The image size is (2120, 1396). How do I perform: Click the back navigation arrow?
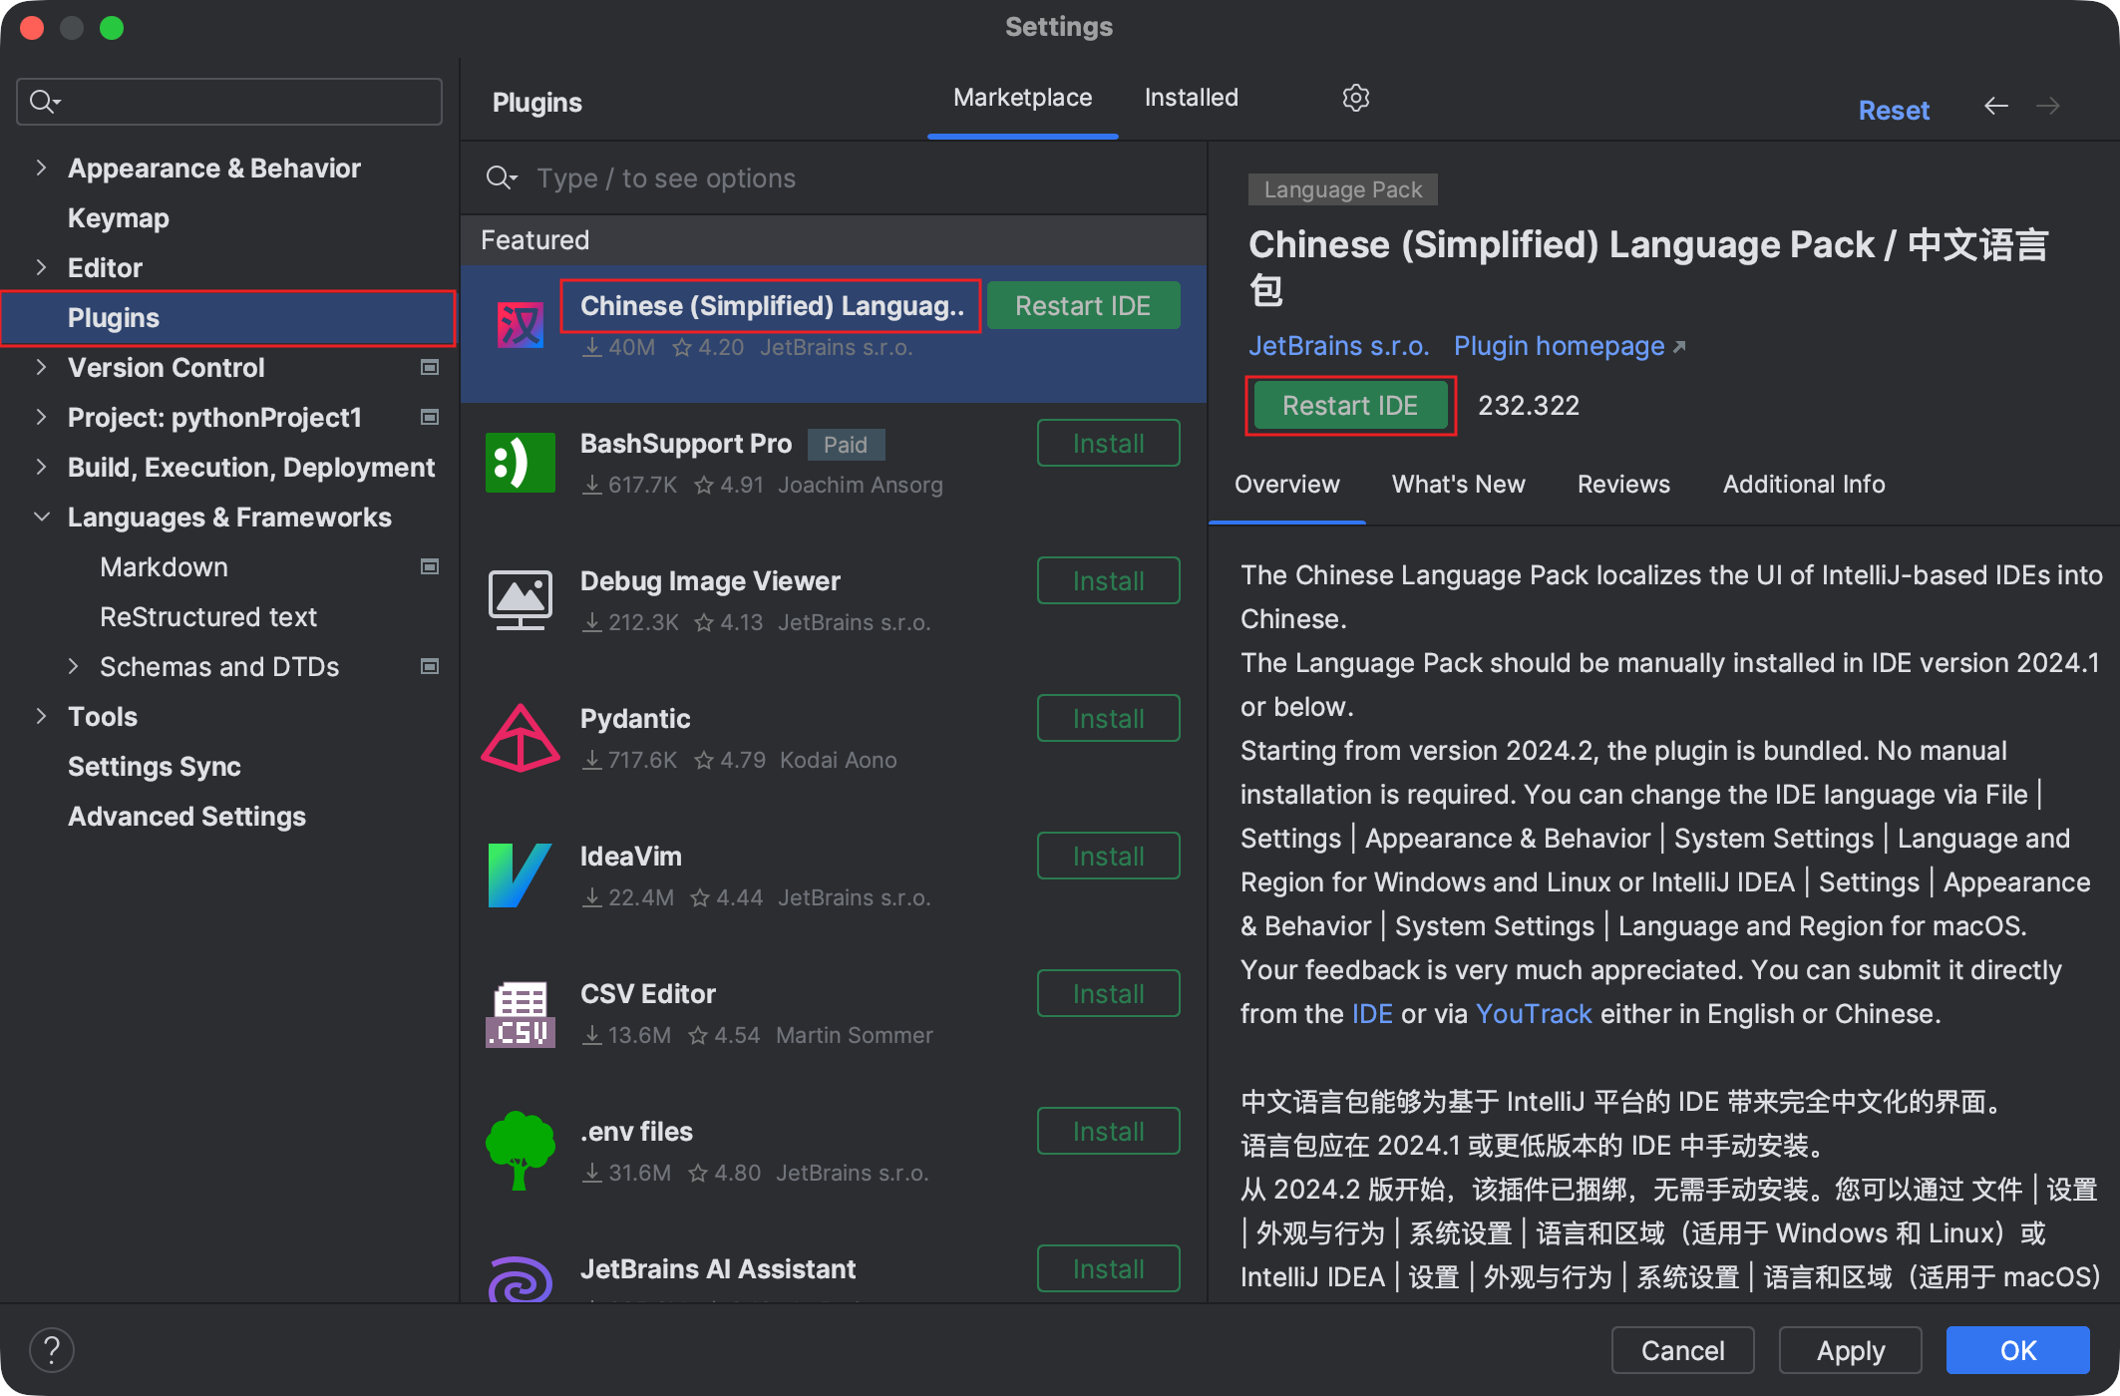1995,106
